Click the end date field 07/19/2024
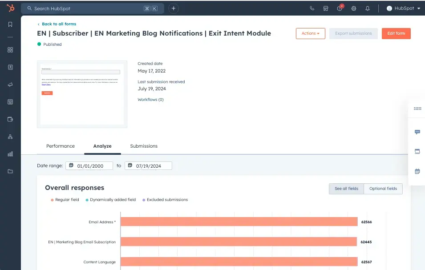This screenshot has width=425, height=270. click(148, 166)
